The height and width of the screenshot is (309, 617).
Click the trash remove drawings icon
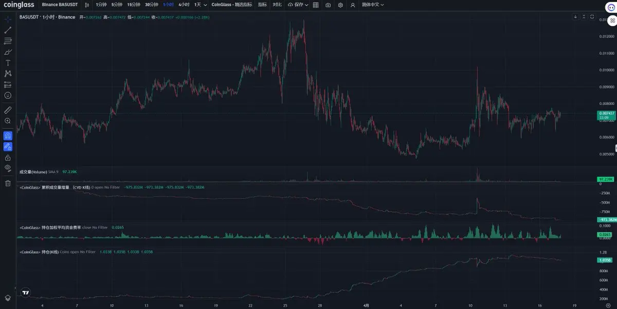pyautogui.click(x=8, y=183)
